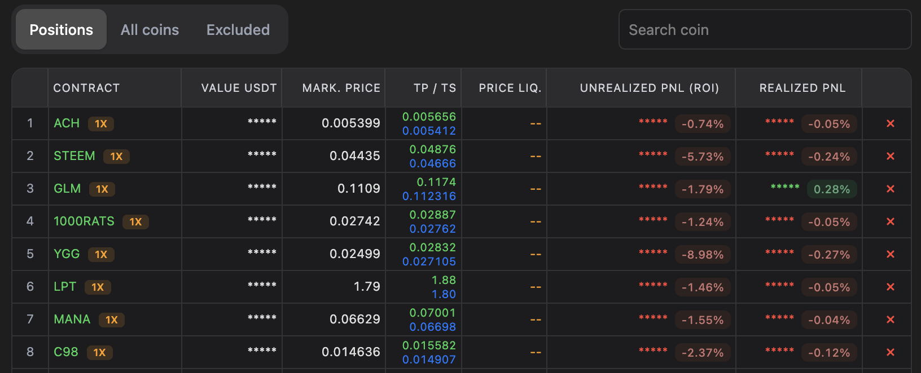921x373 pixels.
Task: Click the TP / TS column header
Action: coord(435,88)
